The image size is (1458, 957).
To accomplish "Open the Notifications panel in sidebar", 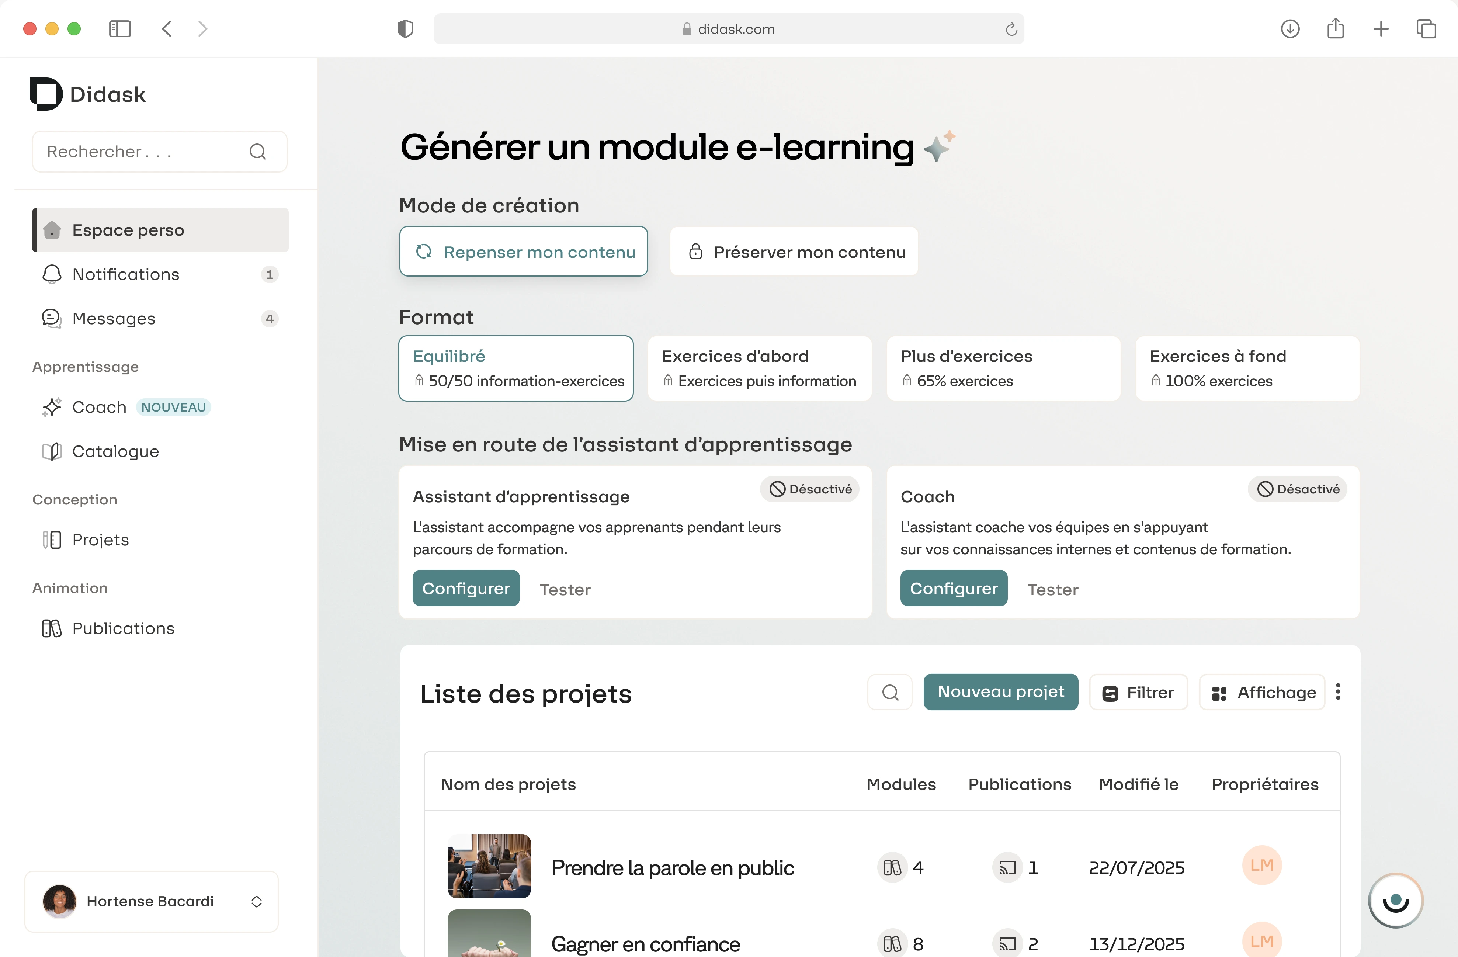I will (x=125, y=274).
